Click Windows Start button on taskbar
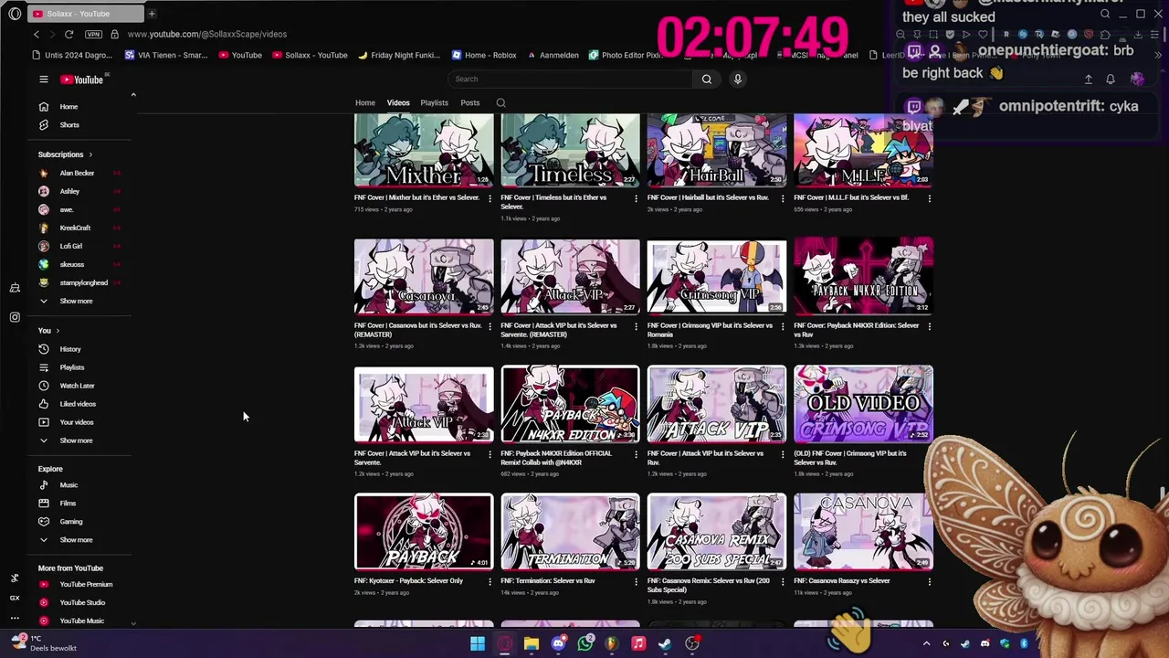This screenshot has height=658, width=1169. [478, 644]
